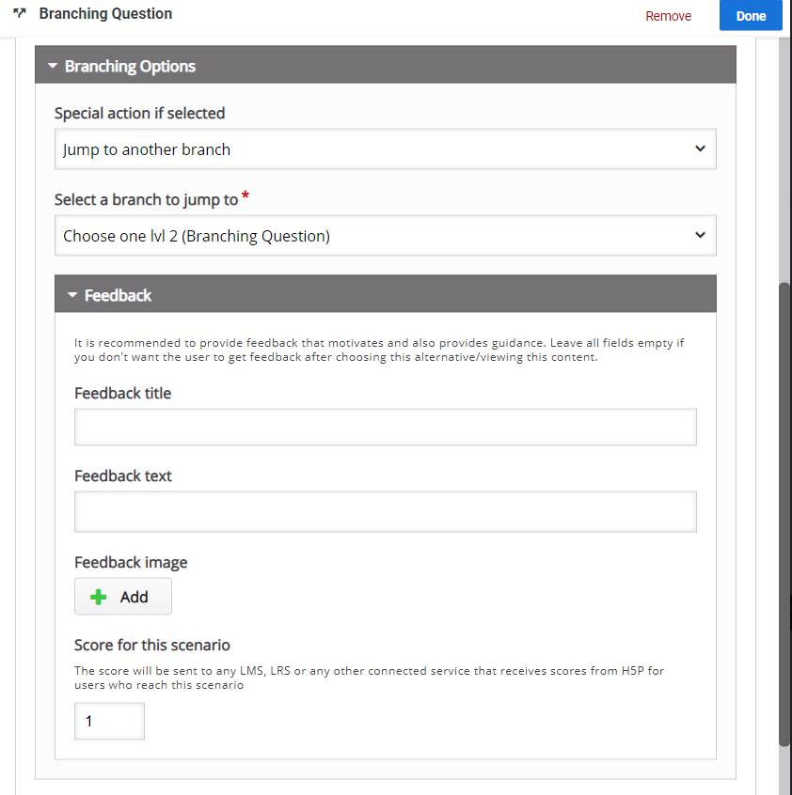Click the Branching Question arrows icon

pos(19,13)
